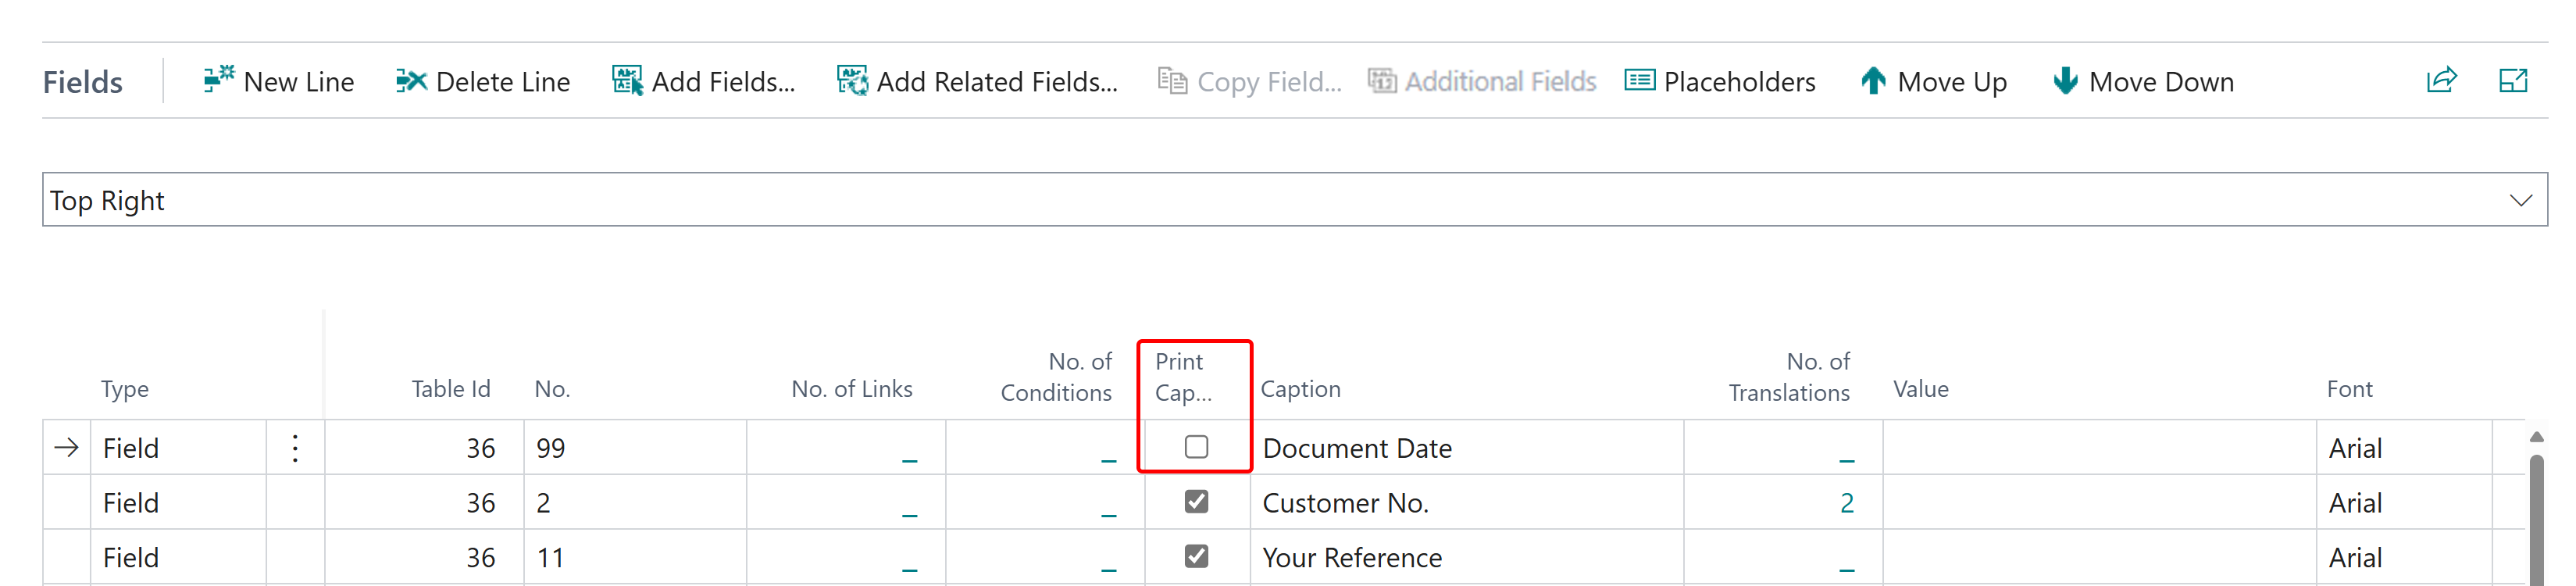The height and width of the screenshot is (586, 2576).
Task: Click the New Line icon
Action: (218, 80)
